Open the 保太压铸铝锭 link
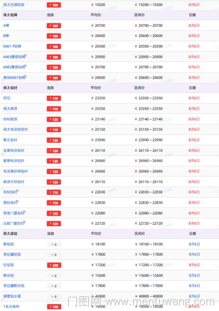 (14, 5)
